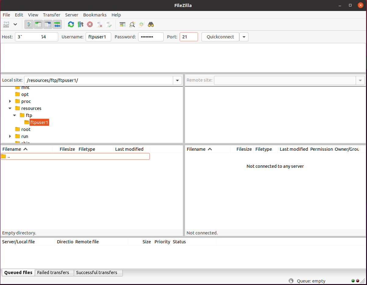367x285 pixels.
Task: Toggle remote directory tree display
Action: (x=48, y=24)
